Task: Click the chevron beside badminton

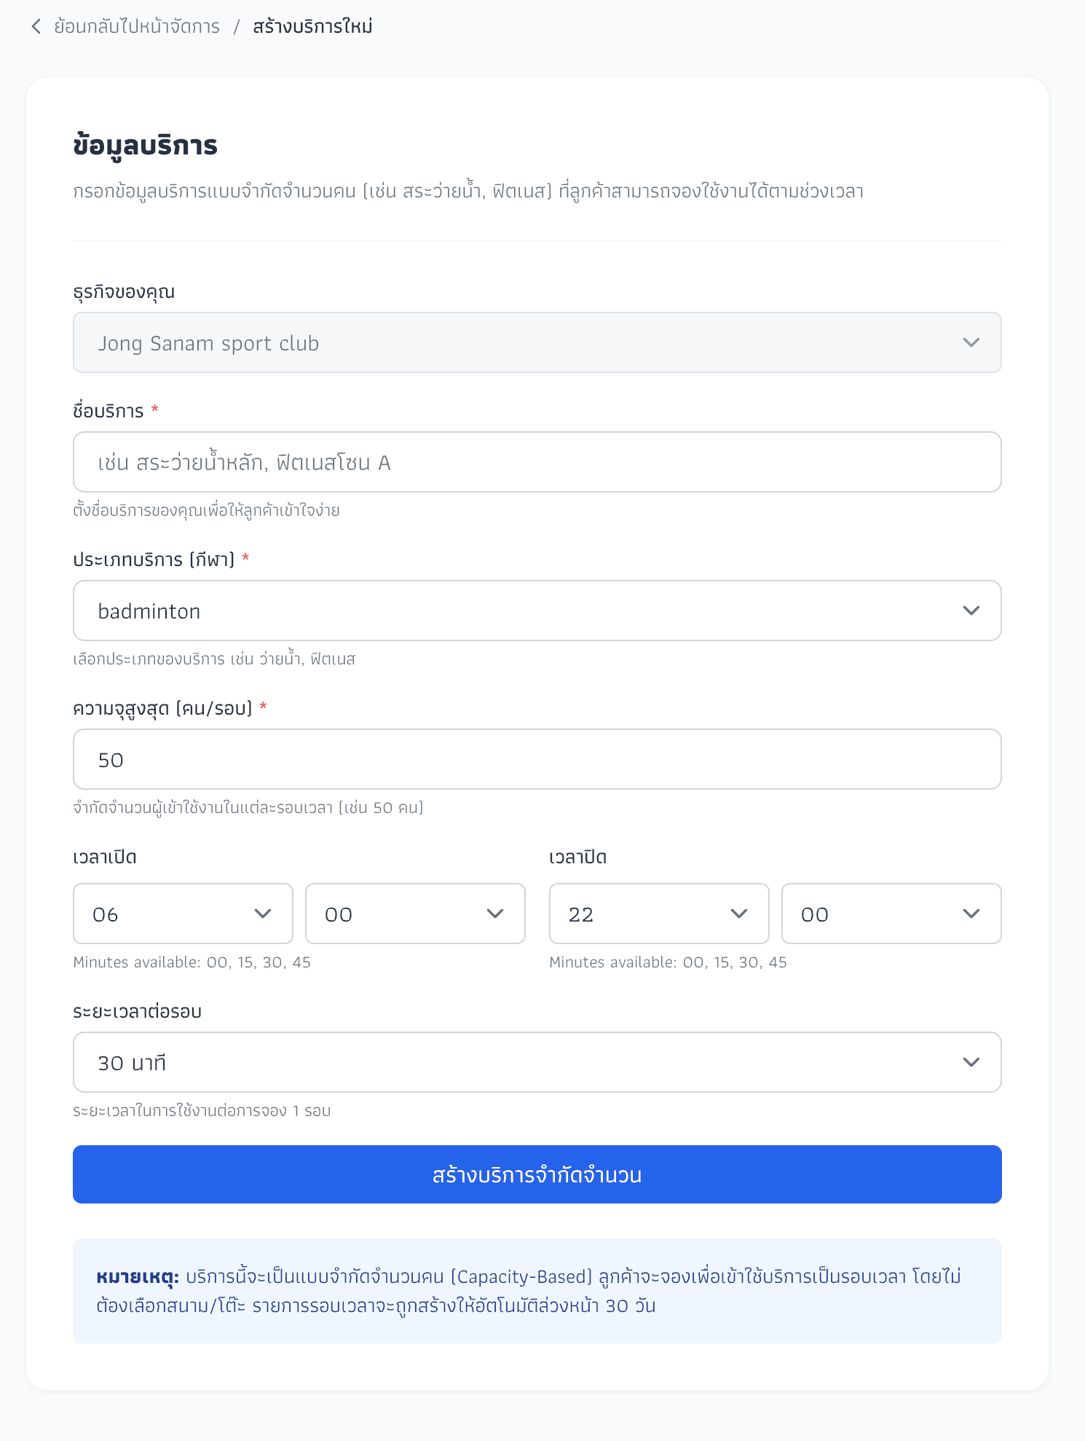Action: [971, 610]
